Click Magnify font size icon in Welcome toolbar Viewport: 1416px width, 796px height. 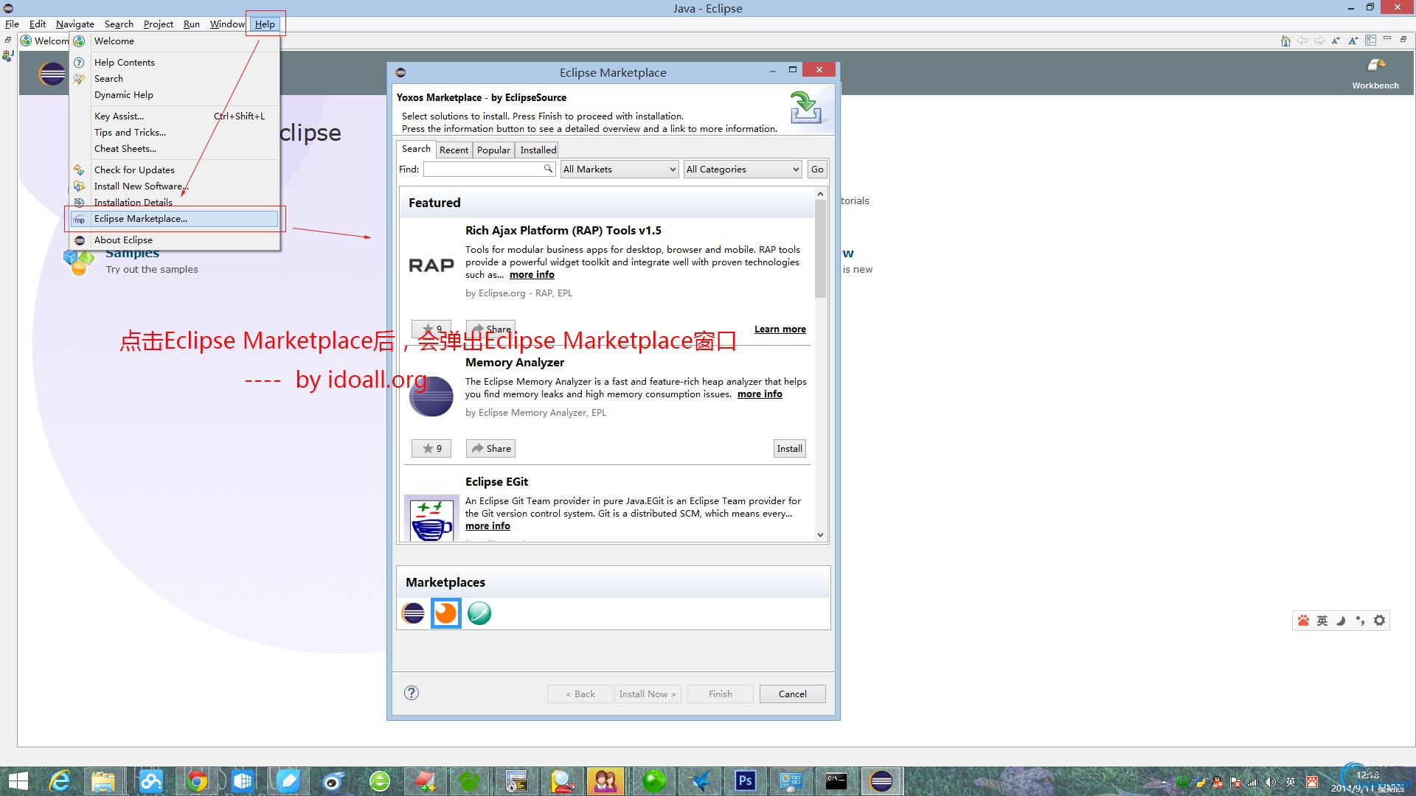click(x=1353, y=41)
